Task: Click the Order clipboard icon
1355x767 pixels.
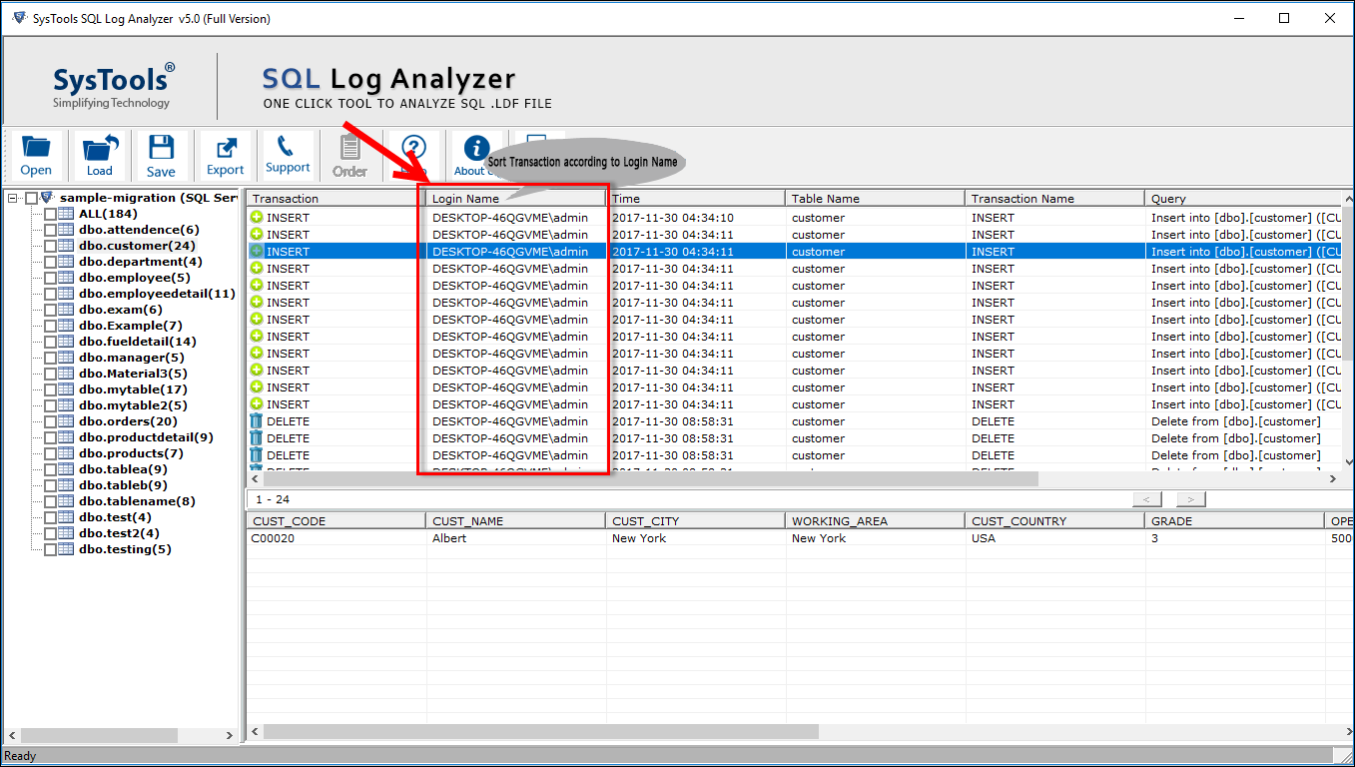Action: click(x=349, y=148)
